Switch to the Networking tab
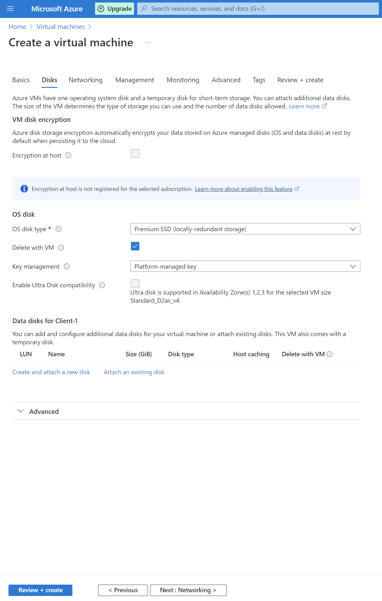This screenshot has width=382, height=601. tap(85, 80)
